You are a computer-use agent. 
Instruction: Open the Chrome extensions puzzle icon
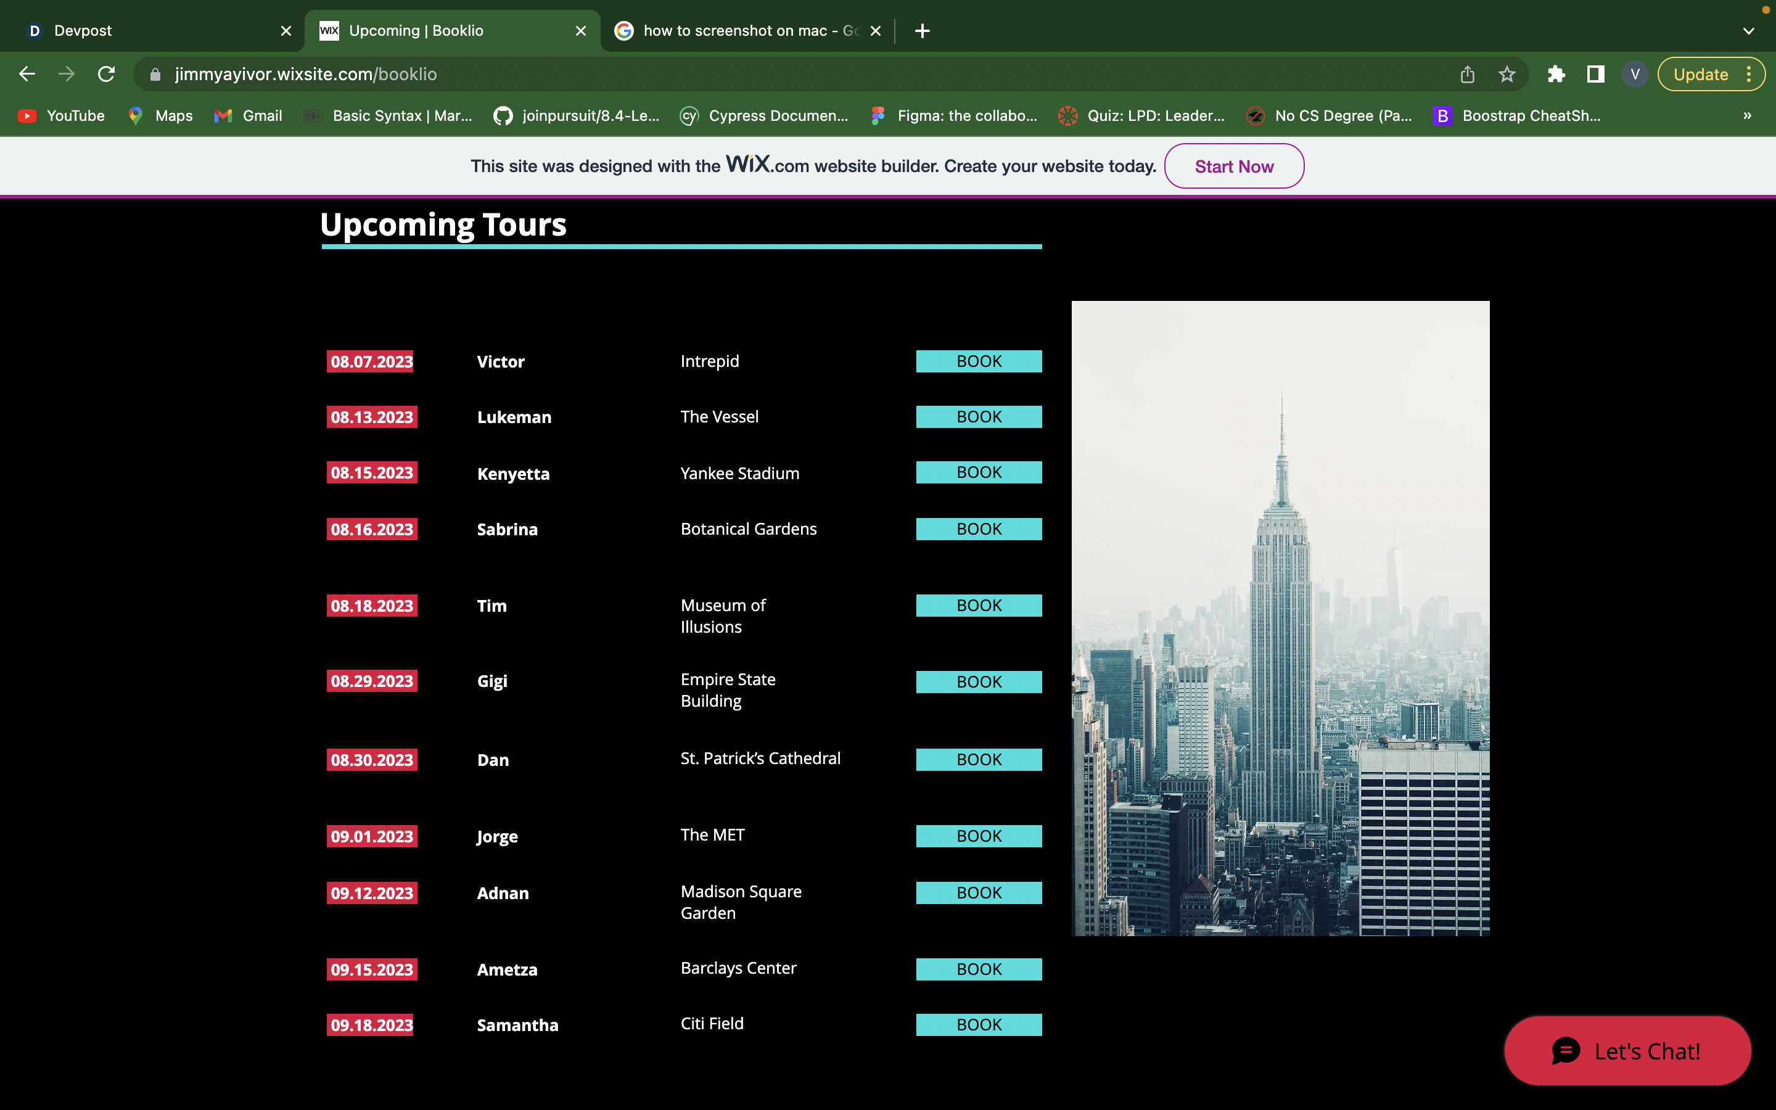pos(1556,74)
